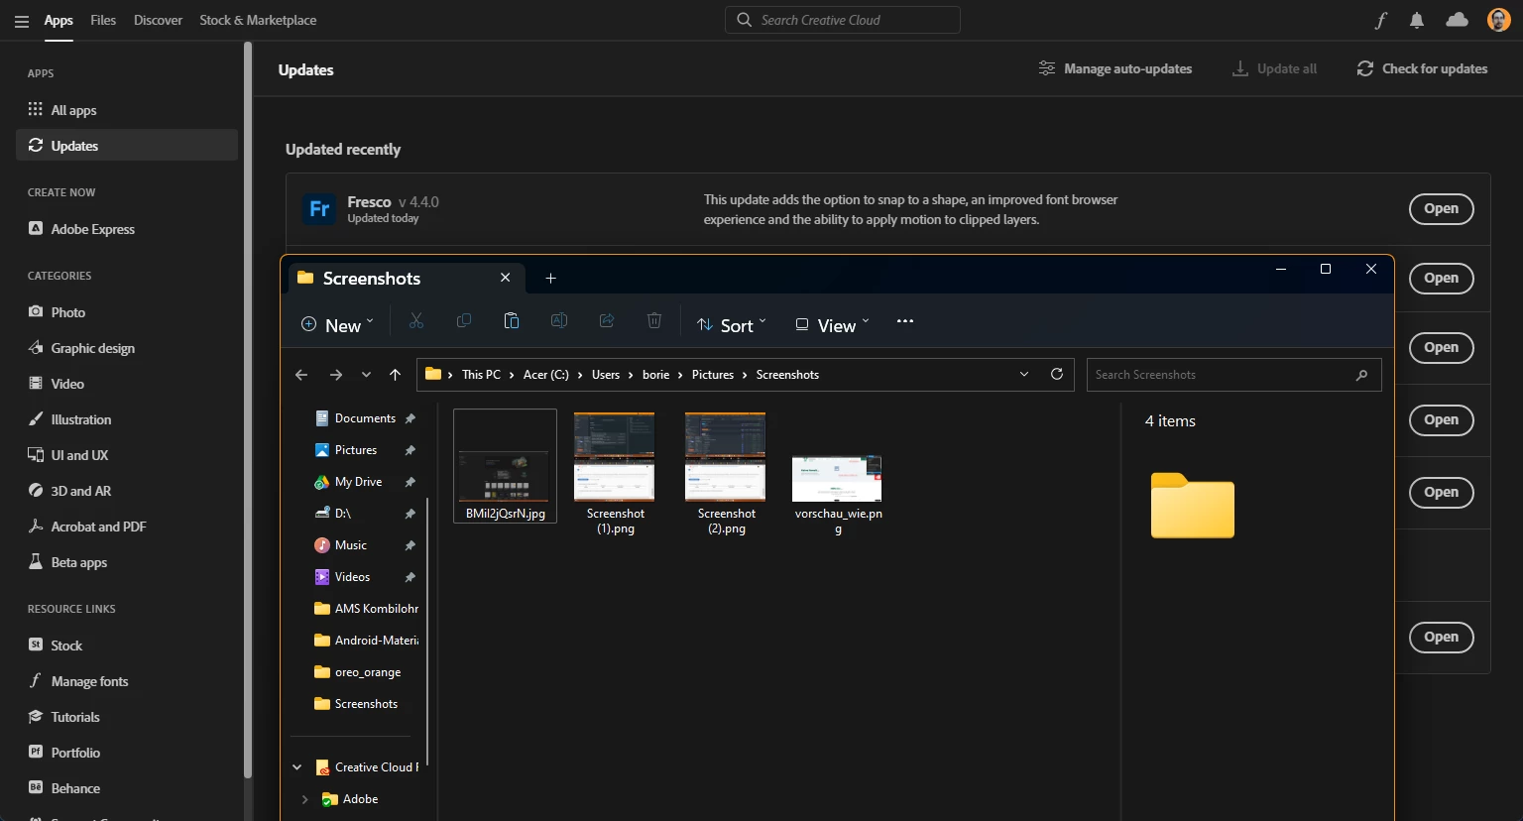The height and width of the screenshot is (821, 1523).
Task: Click the search magnifier in Explorer search box
Action: [1361, 375]
